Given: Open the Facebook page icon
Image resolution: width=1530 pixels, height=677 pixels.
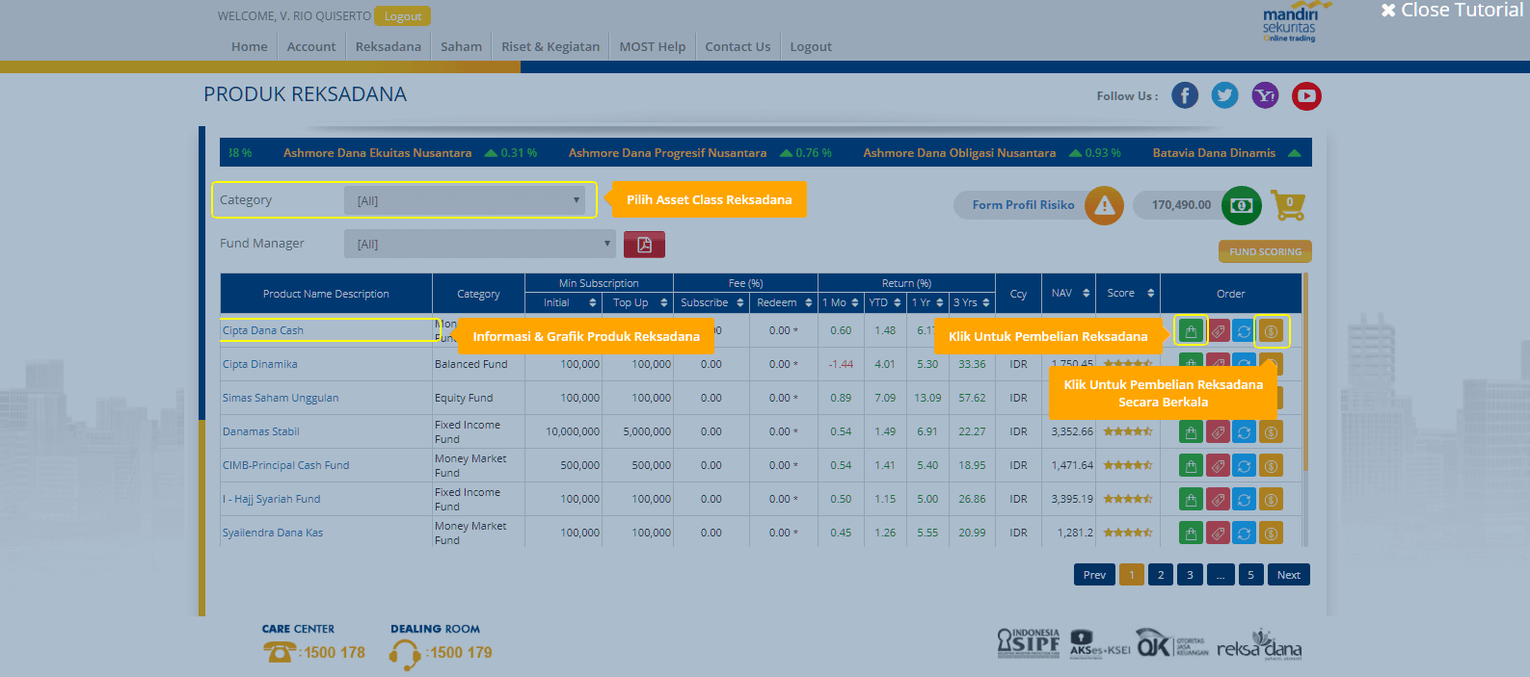Looking at the screenshot, I should pos(1185,95).
